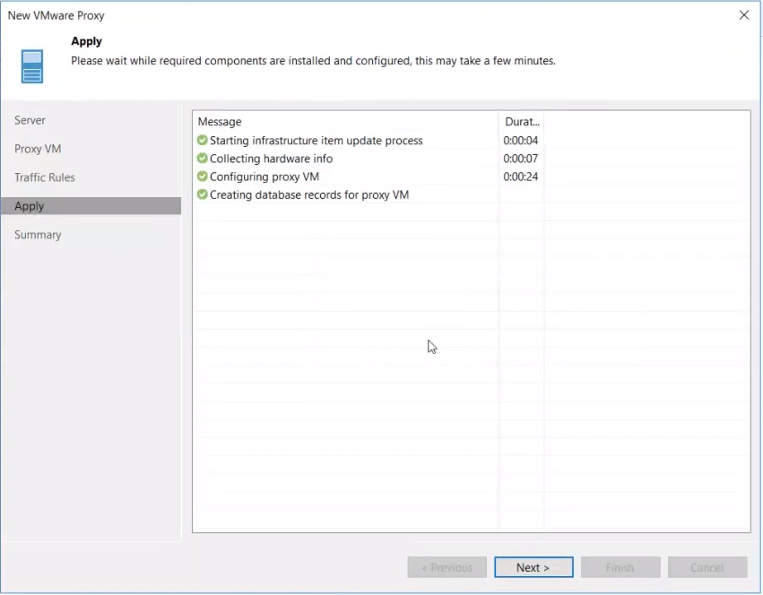Click green check beside Creating database records
The image size is (763, 595).
point(203,194)
